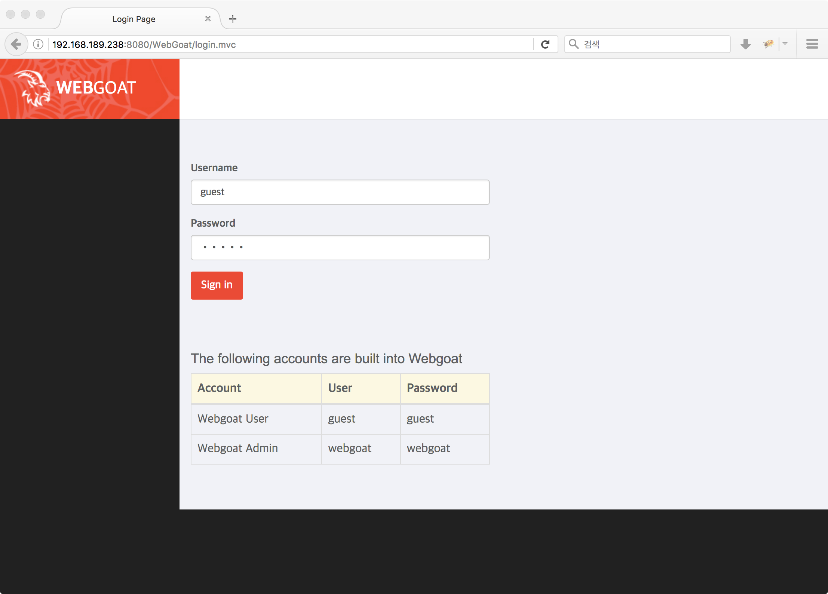Submit login with Sign in button
828x594 pixels.
pyautogui.click(x=217, y=285)
